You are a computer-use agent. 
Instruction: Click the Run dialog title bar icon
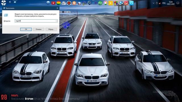click(4, 8)
